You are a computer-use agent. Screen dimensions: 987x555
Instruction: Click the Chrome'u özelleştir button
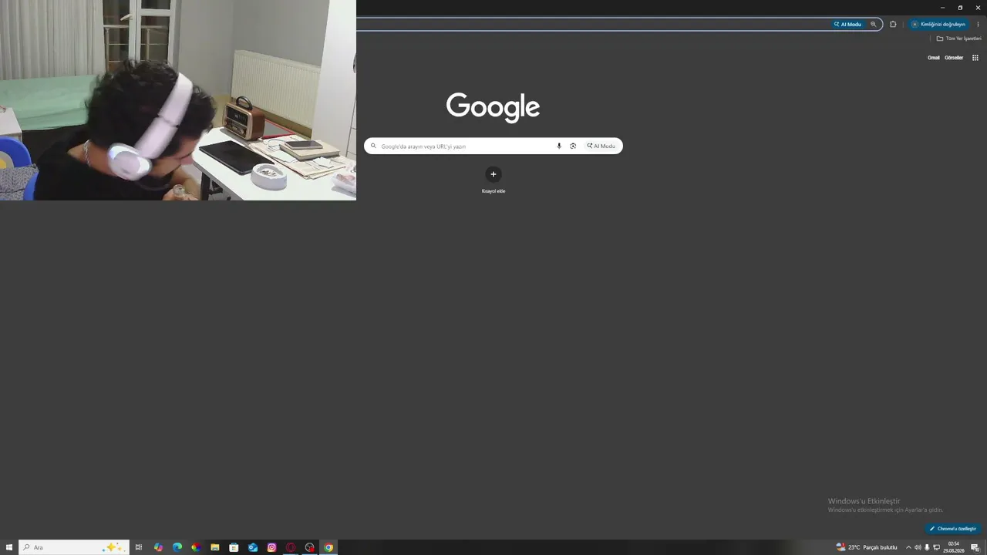tap(953, 529)
